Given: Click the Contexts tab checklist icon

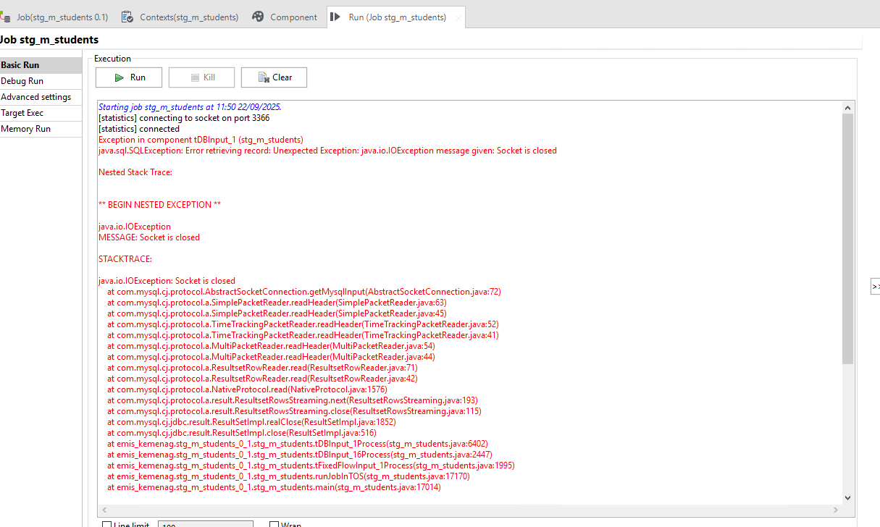Looking at the screenshot, I should (x=127, y=17).
